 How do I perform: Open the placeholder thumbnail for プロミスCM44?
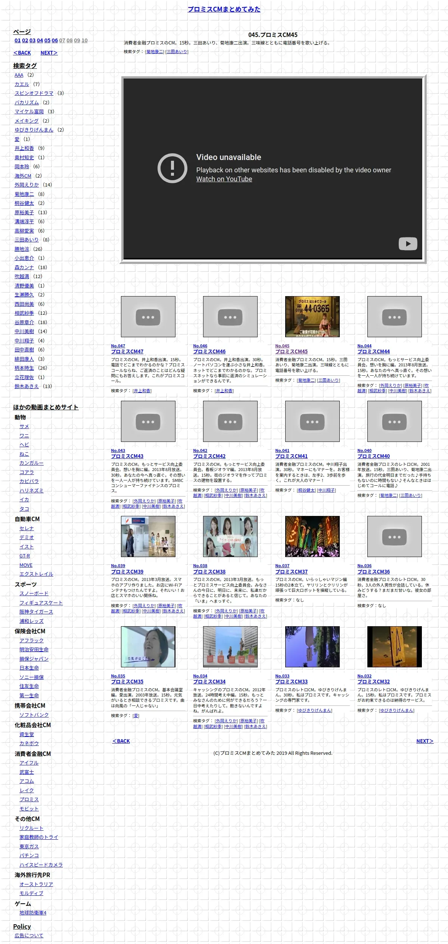[x=395, y=317]
